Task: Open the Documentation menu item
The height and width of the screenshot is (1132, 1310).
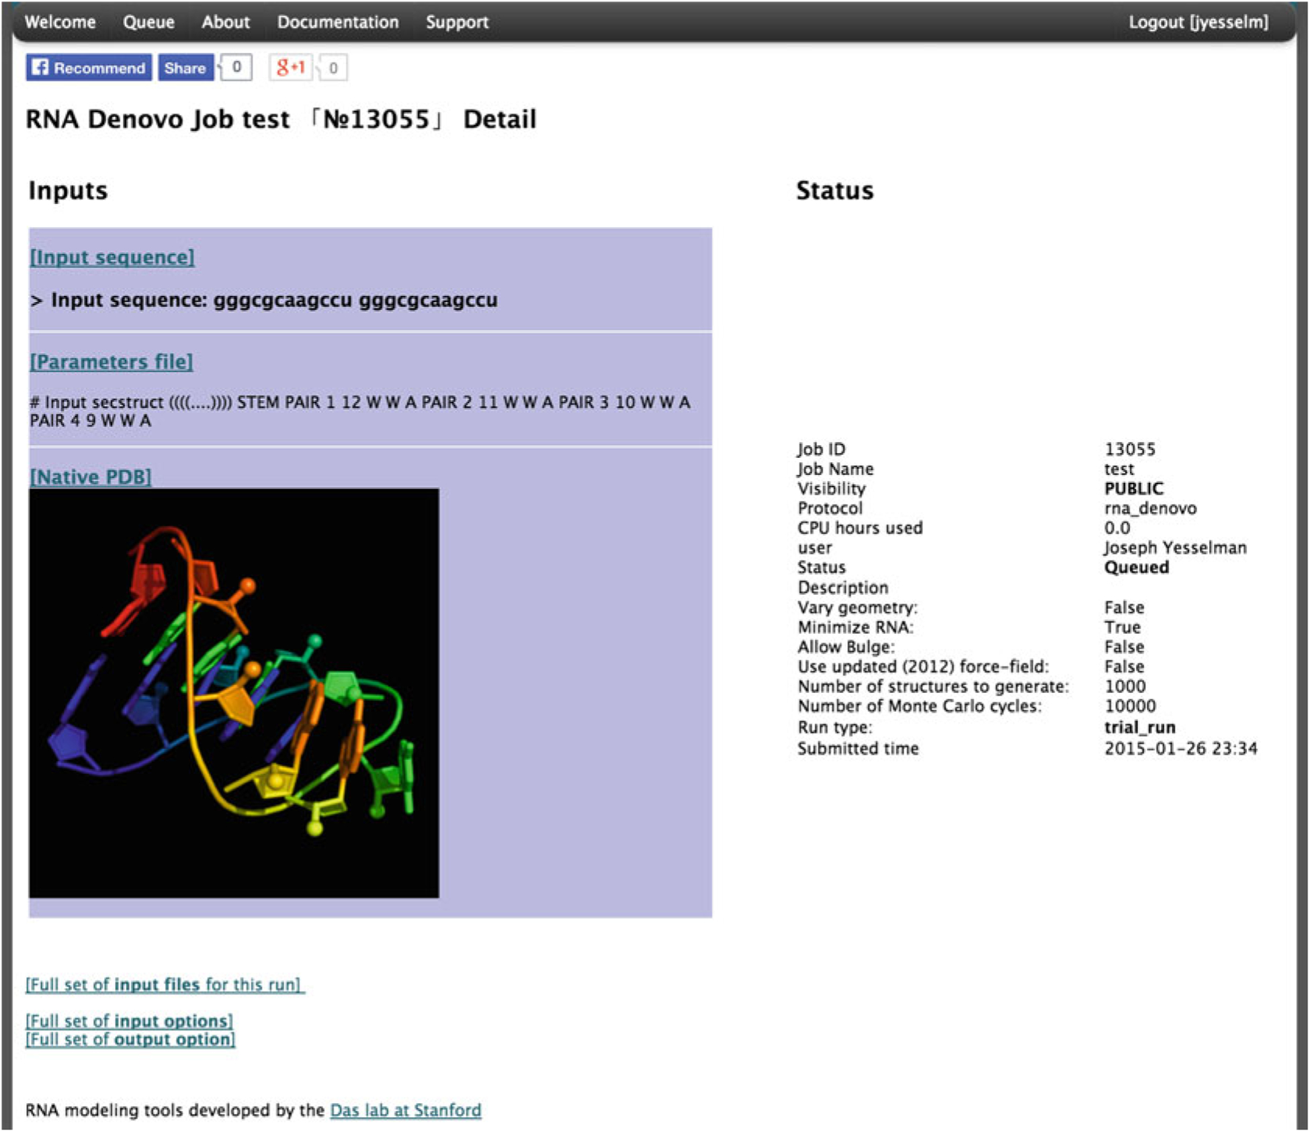Action: [338, 22]
